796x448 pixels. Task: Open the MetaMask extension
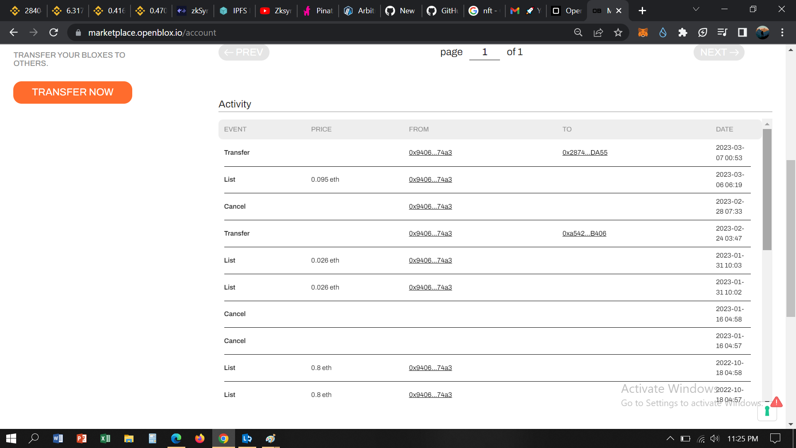[x=643, y=32]
